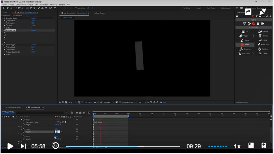Select the Hand tool in the toolbar
Viewport: 274px width, 154px height.
(7, 8)
